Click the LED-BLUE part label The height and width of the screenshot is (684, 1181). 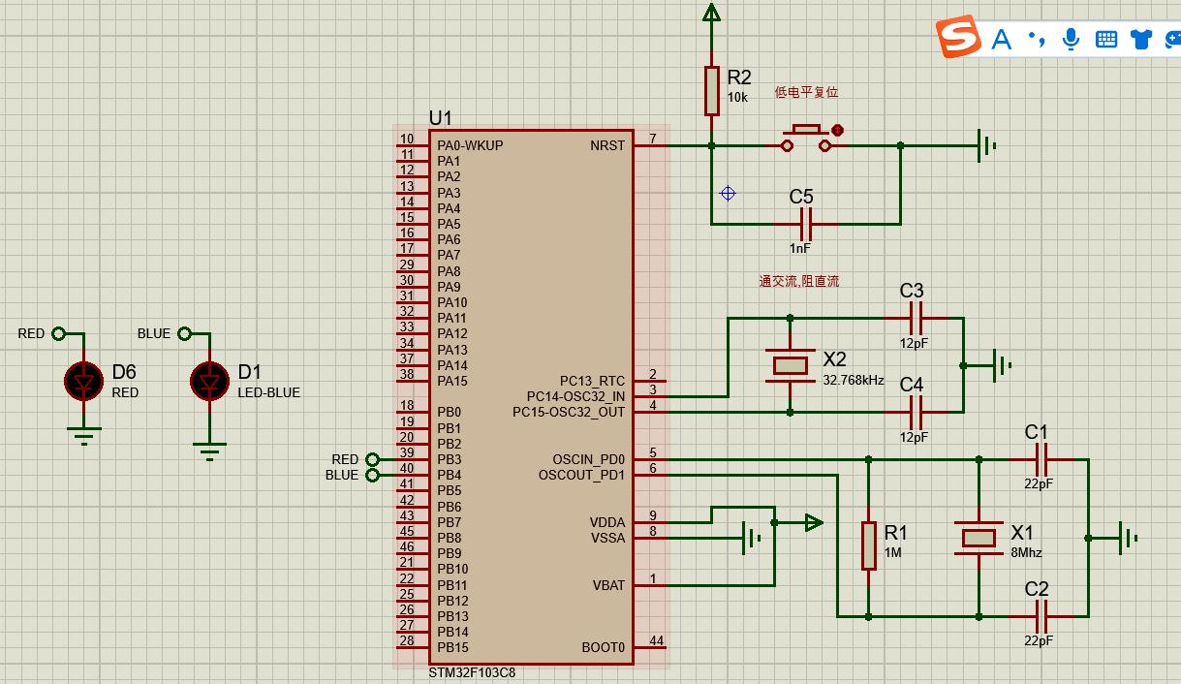(268, 392)
